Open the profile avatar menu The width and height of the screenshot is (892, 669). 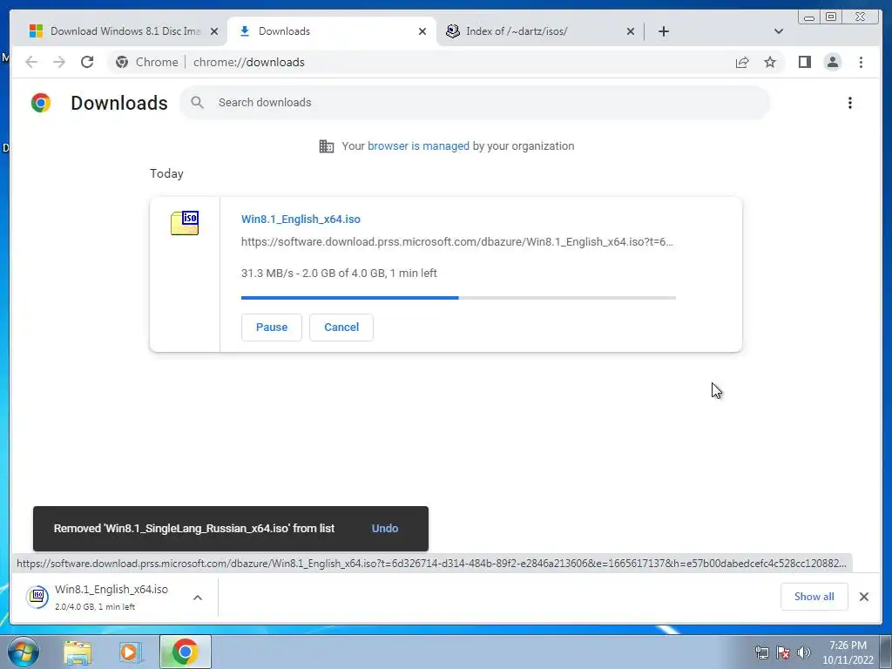coord(832,62)
